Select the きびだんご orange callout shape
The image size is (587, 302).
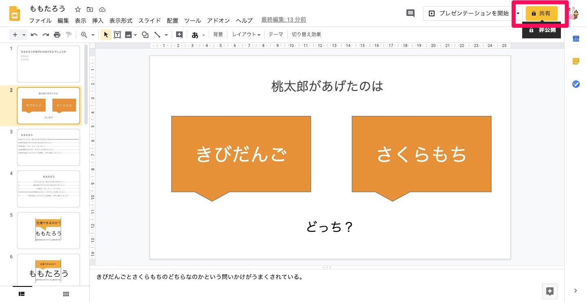point(241,158)
